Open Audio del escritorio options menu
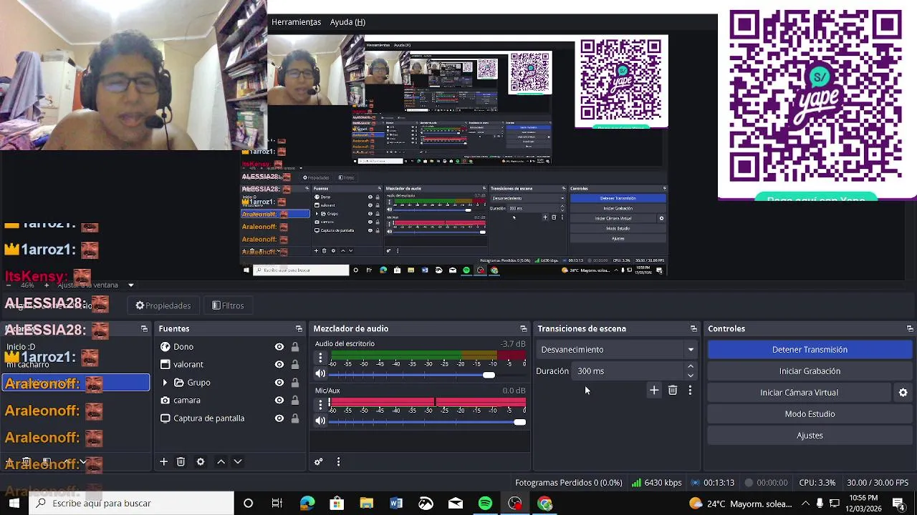This screenshot has width=917, height=515. click(x=320, y=358)
